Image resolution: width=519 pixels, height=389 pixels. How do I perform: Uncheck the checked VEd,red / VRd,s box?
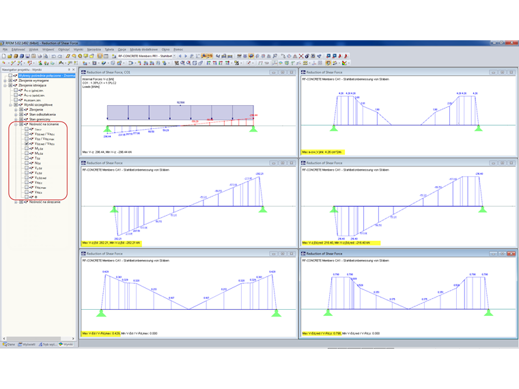click(27, 143)
